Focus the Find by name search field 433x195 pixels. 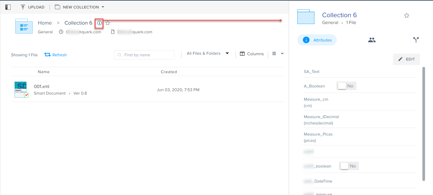click(x=144, y=55)
